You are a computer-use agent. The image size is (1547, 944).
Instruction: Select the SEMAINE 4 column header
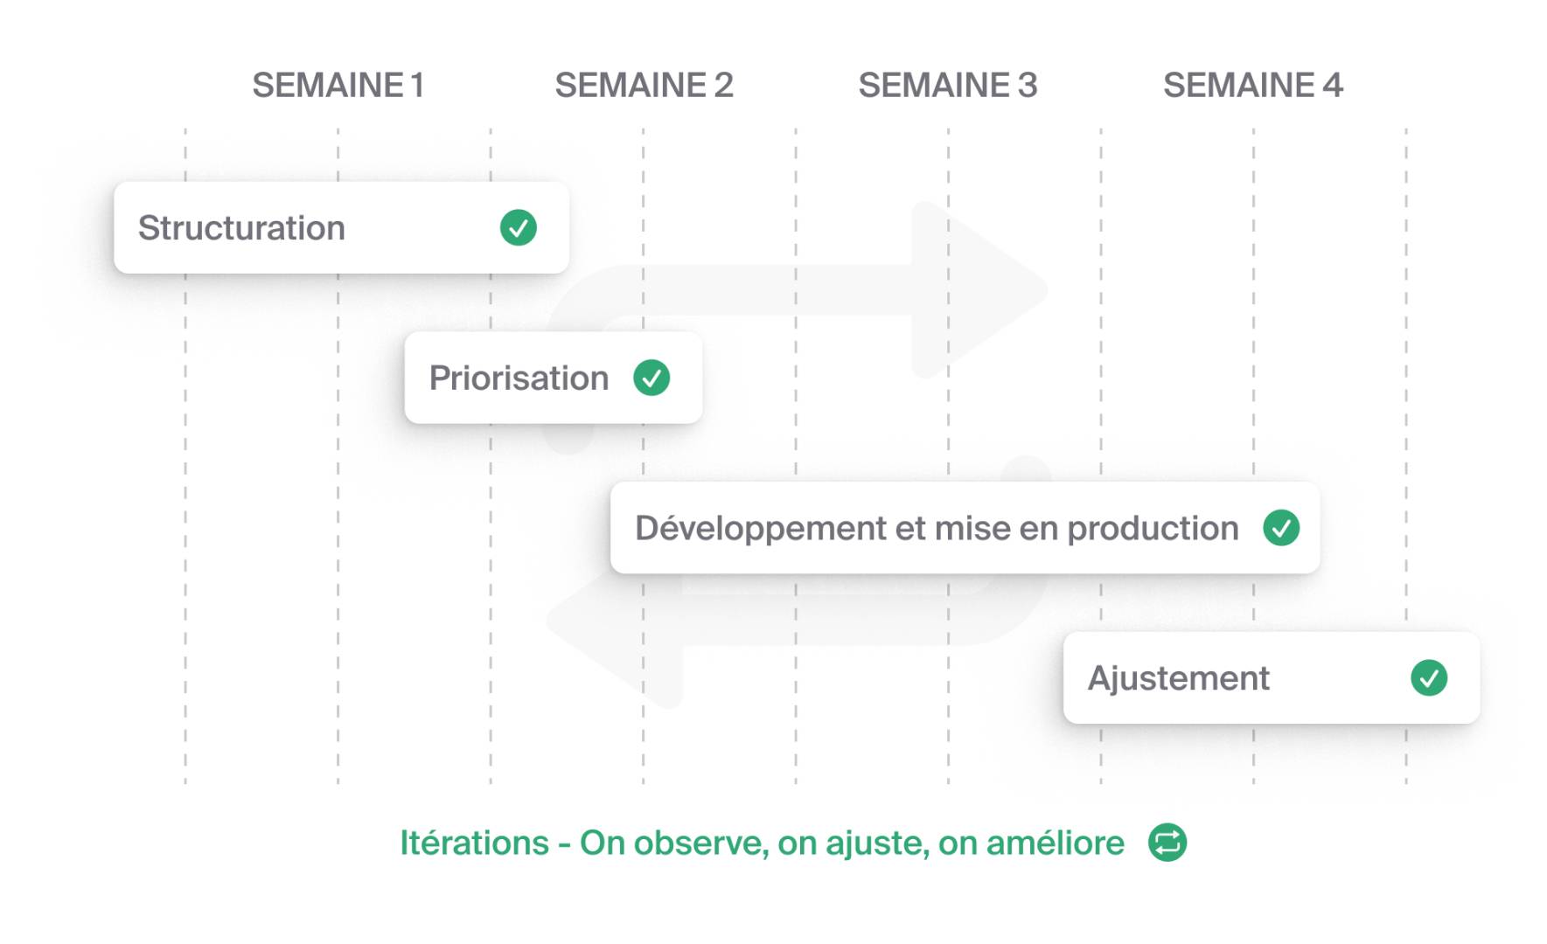pyautogui.click(x=1253, y=86)
